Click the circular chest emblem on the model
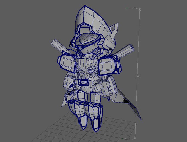The width and height of the screenshot is (187, 142). [x=91, y=69]
